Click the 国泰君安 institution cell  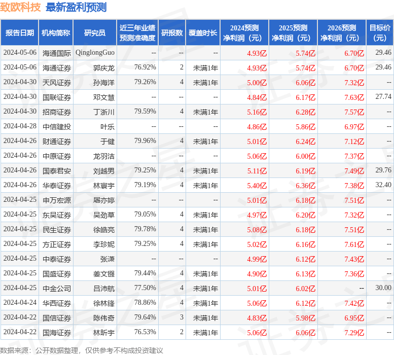(56, 170)
